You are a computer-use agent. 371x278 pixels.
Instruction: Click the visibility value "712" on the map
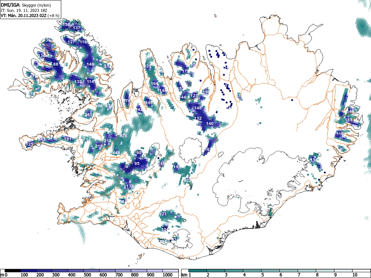click(x=87, y=139)
